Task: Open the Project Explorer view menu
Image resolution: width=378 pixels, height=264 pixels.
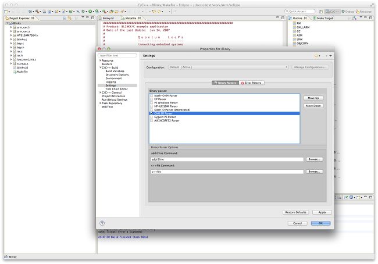Action: click(x=83, y=17)
